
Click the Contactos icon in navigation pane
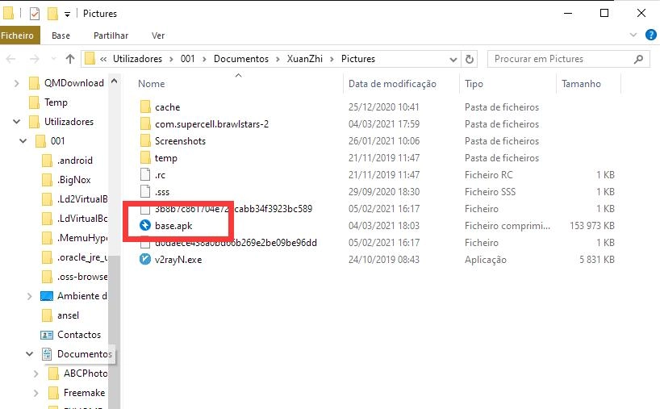point(47,335)
